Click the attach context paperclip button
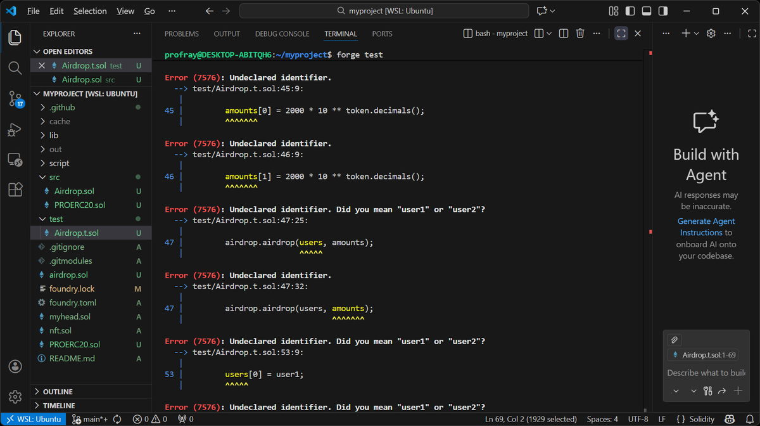 (674, 340)
